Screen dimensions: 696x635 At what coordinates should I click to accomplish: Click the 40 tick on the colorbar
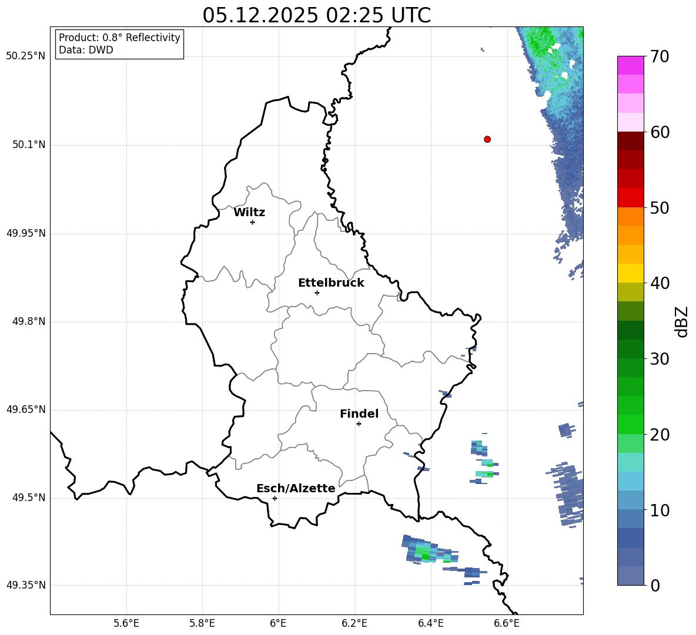(660, 283)
